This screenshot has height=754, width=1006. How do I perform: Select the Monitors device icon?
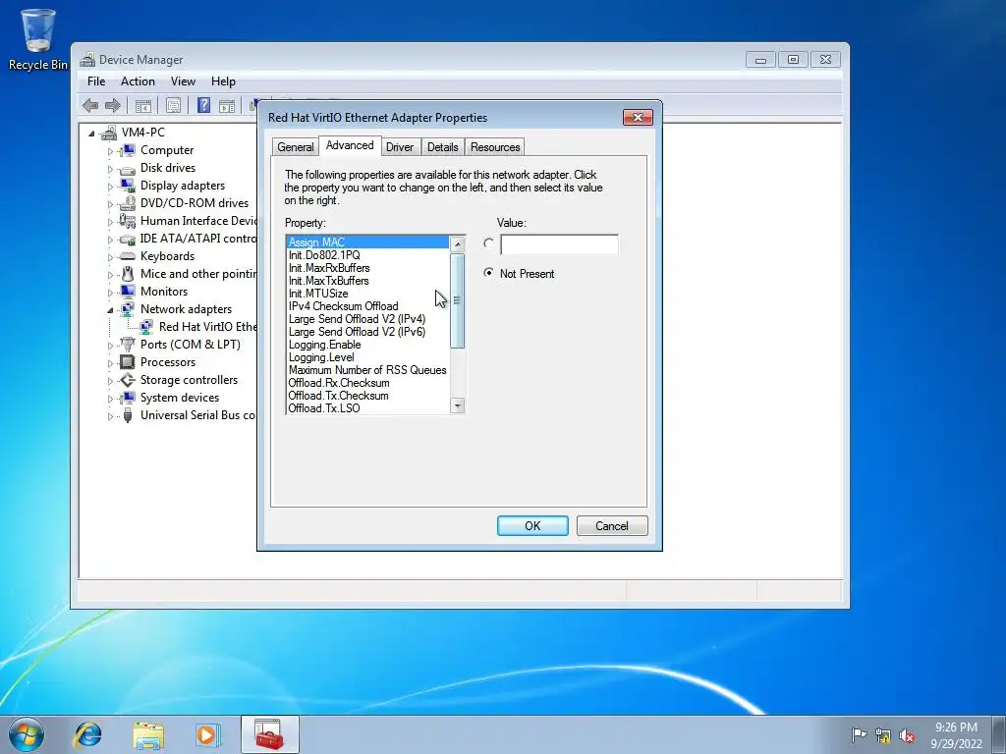point(128,292)
